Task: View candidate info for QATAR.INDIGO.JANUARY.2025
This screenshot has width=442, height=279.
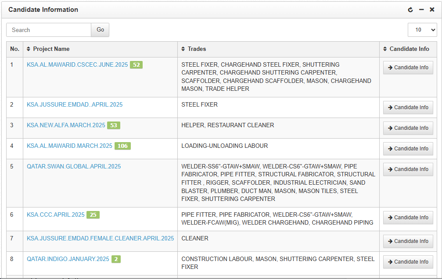Action: pos(408,262)
